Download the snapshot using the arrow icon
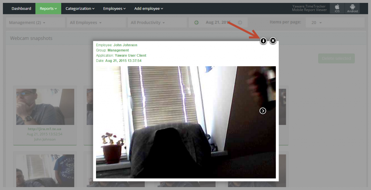 pos(263,41)
